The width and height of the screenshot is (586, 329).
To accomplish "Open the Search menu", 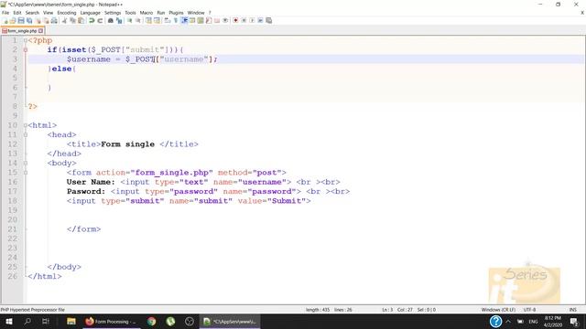I will pos(32,13).
